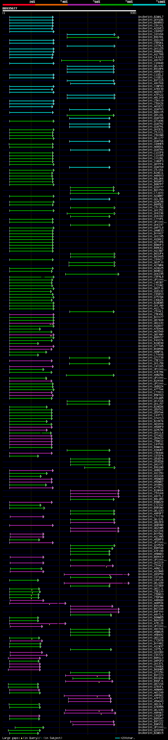
Task: Select the UniRef100_A5C3Y9 label
Action: pyautogui.click(x=150, y=98)
